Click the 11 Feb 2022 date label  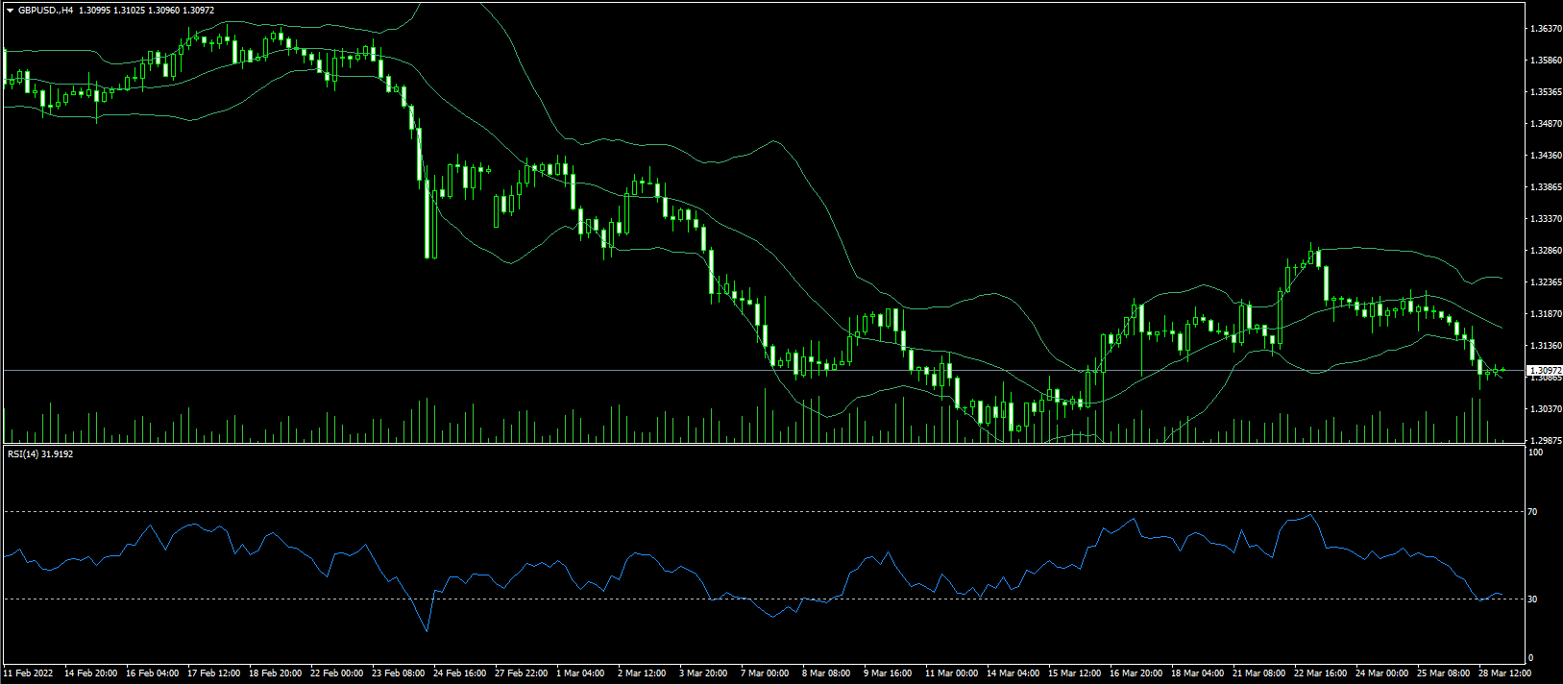tap(29, 673)
